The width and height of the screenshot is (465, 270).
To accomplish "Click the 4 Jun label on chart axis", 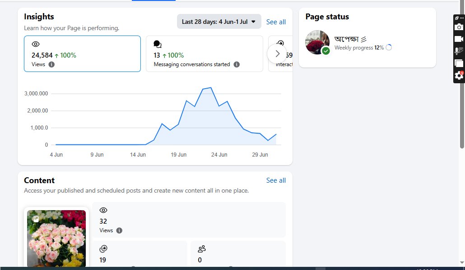I will 56,155.
